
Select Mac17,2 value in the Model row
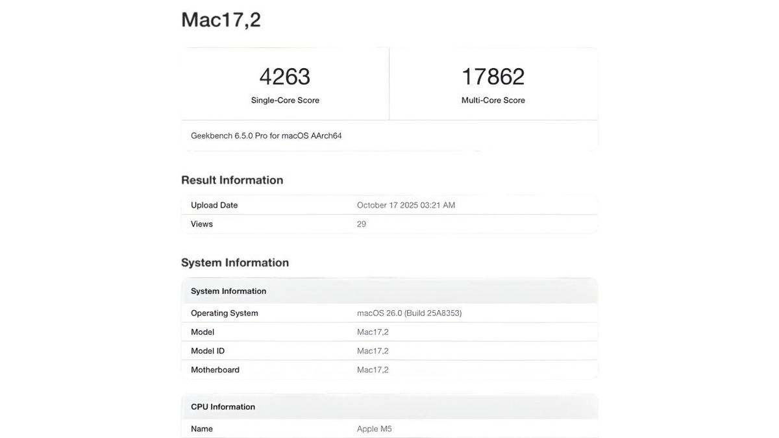tap(373, 332)
